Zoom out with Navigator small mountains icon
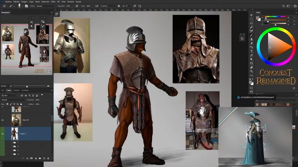This screenshot has height=167, width=298. pos(11,86)
